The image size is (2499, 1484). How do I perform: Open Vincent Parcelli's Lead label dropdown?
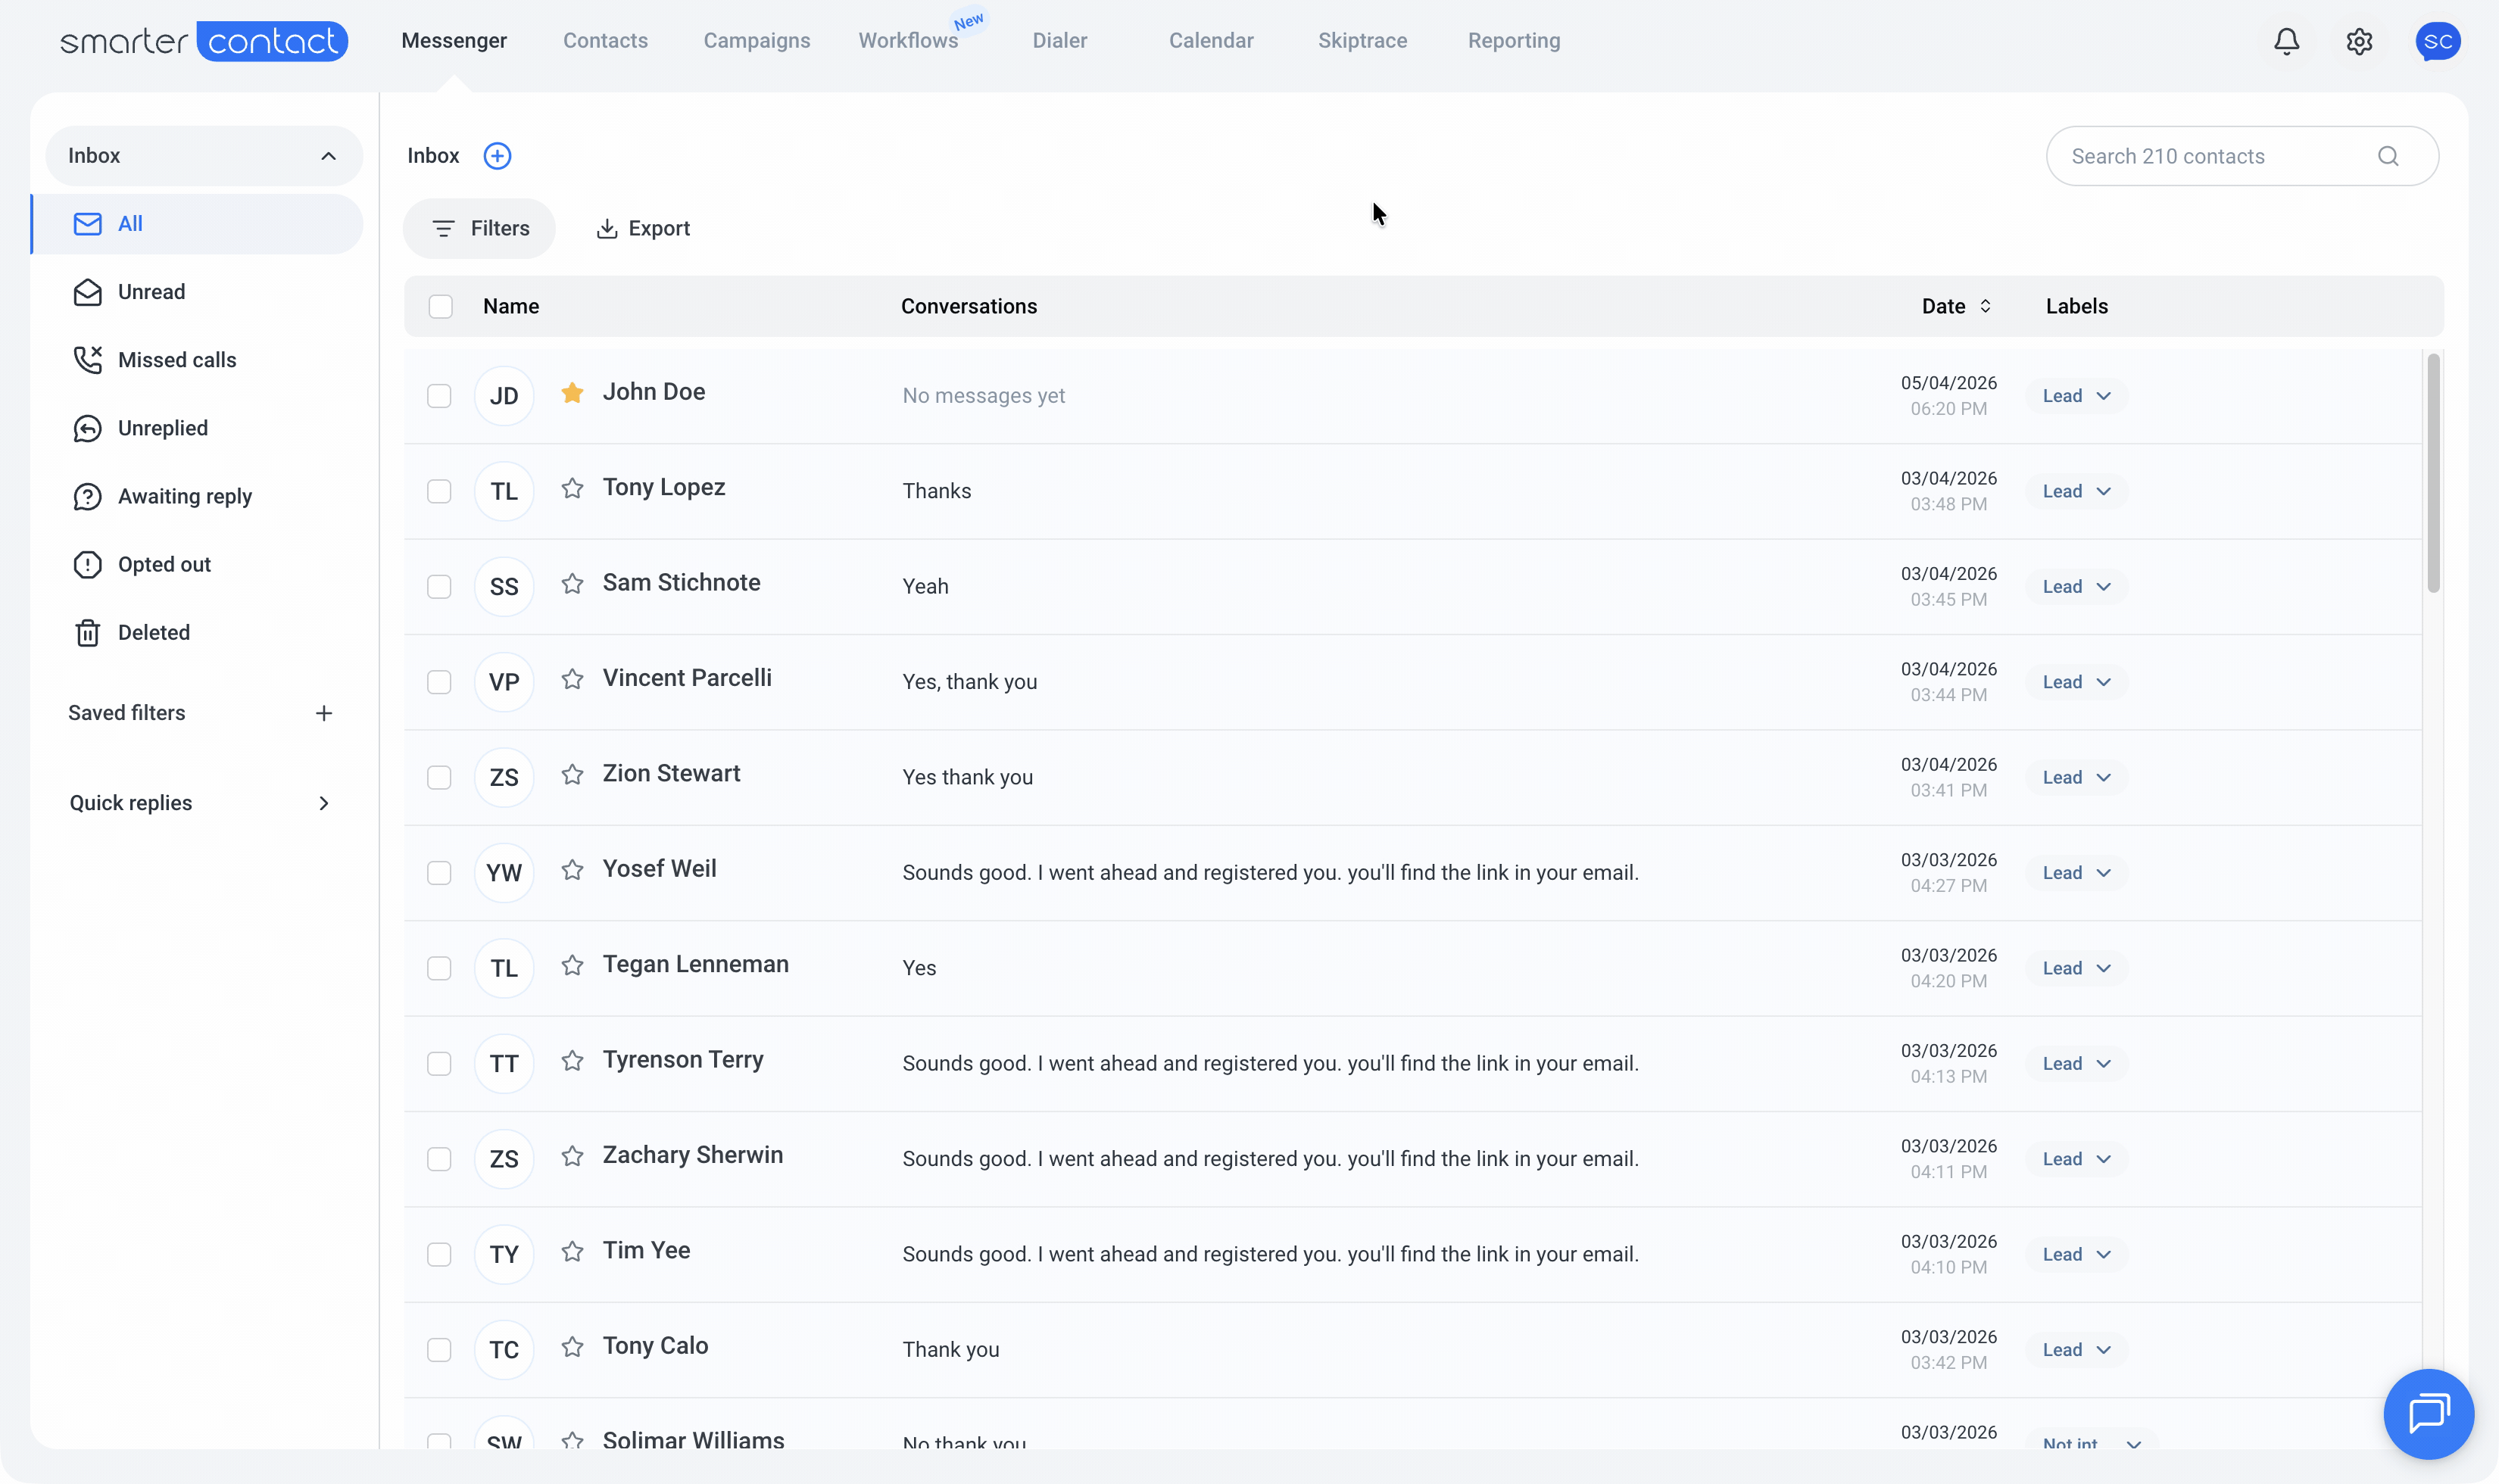(x=2076, y=682)
